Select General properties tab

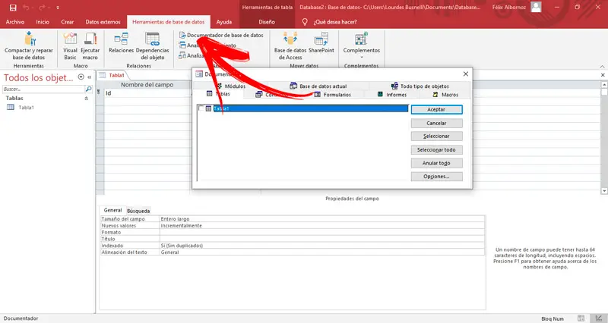[x=112, y=210]
